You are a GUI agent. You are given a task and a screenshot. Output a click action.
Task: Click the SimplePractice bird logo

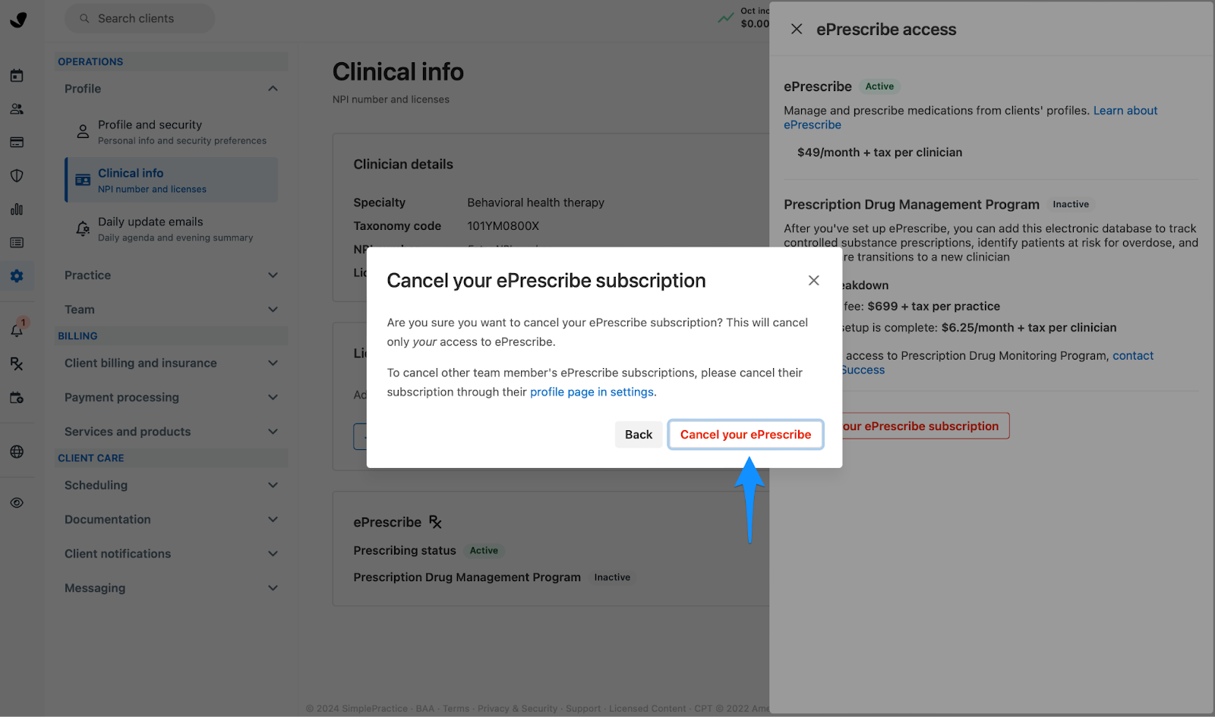pos(18,19)
